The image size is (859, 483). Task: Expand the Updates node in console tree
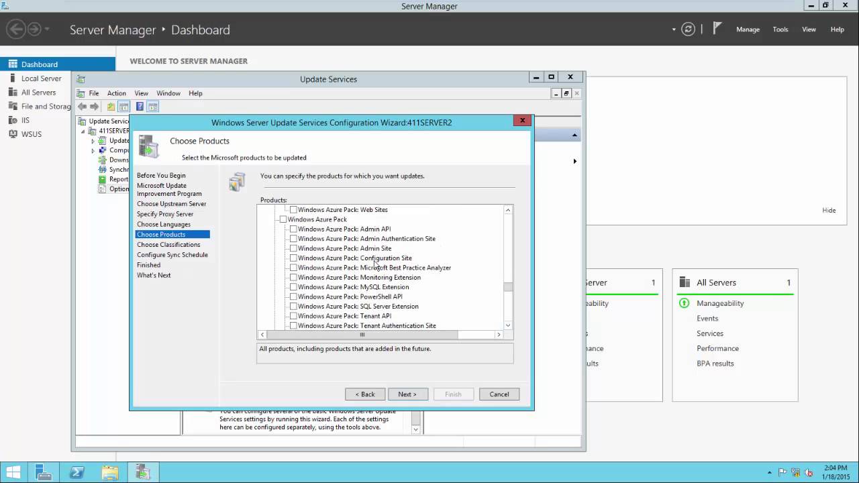click(93, 141)
